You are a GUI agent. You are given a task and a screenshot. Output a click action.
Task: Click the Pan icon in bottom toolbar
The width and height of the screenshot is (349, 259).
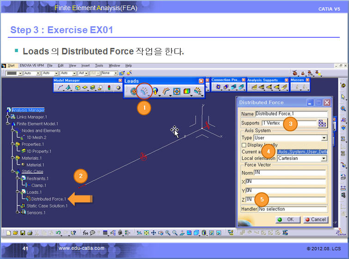pos(153,233)
